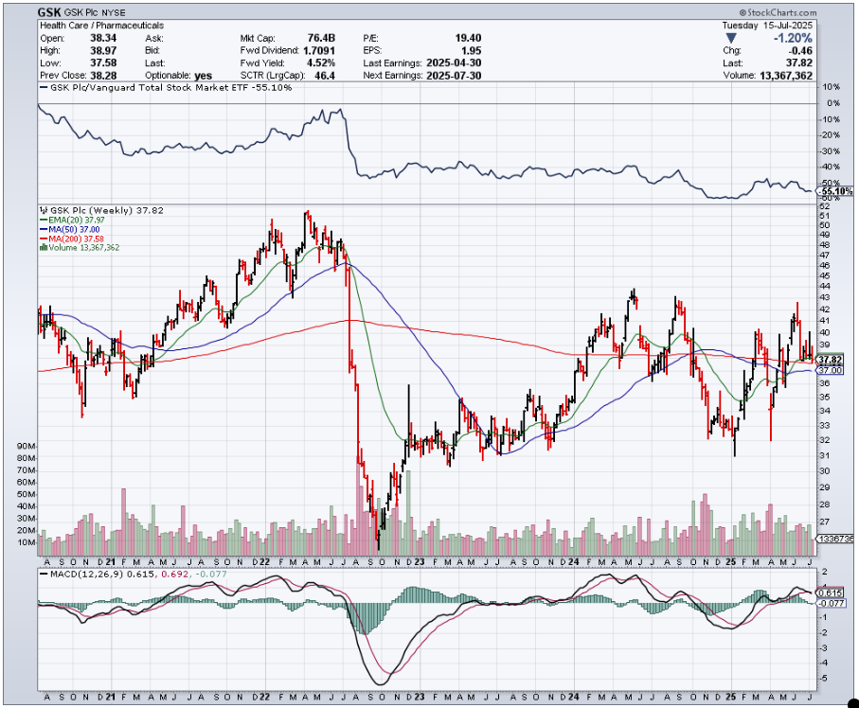The image size is (859, 708).
Task: Click the candlestick icon beside GSK Plc (Weekly)
Action: point(44,210)
